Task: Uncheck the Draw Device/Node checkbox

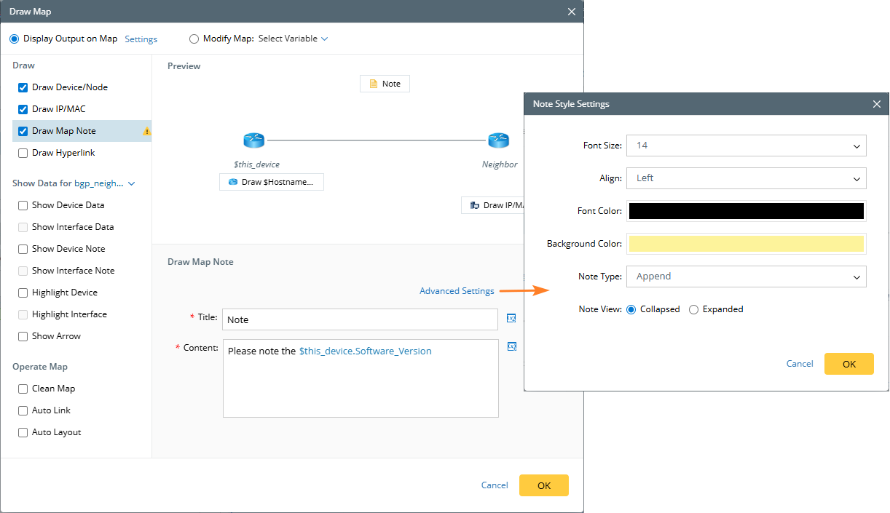Action: (23, 87)
